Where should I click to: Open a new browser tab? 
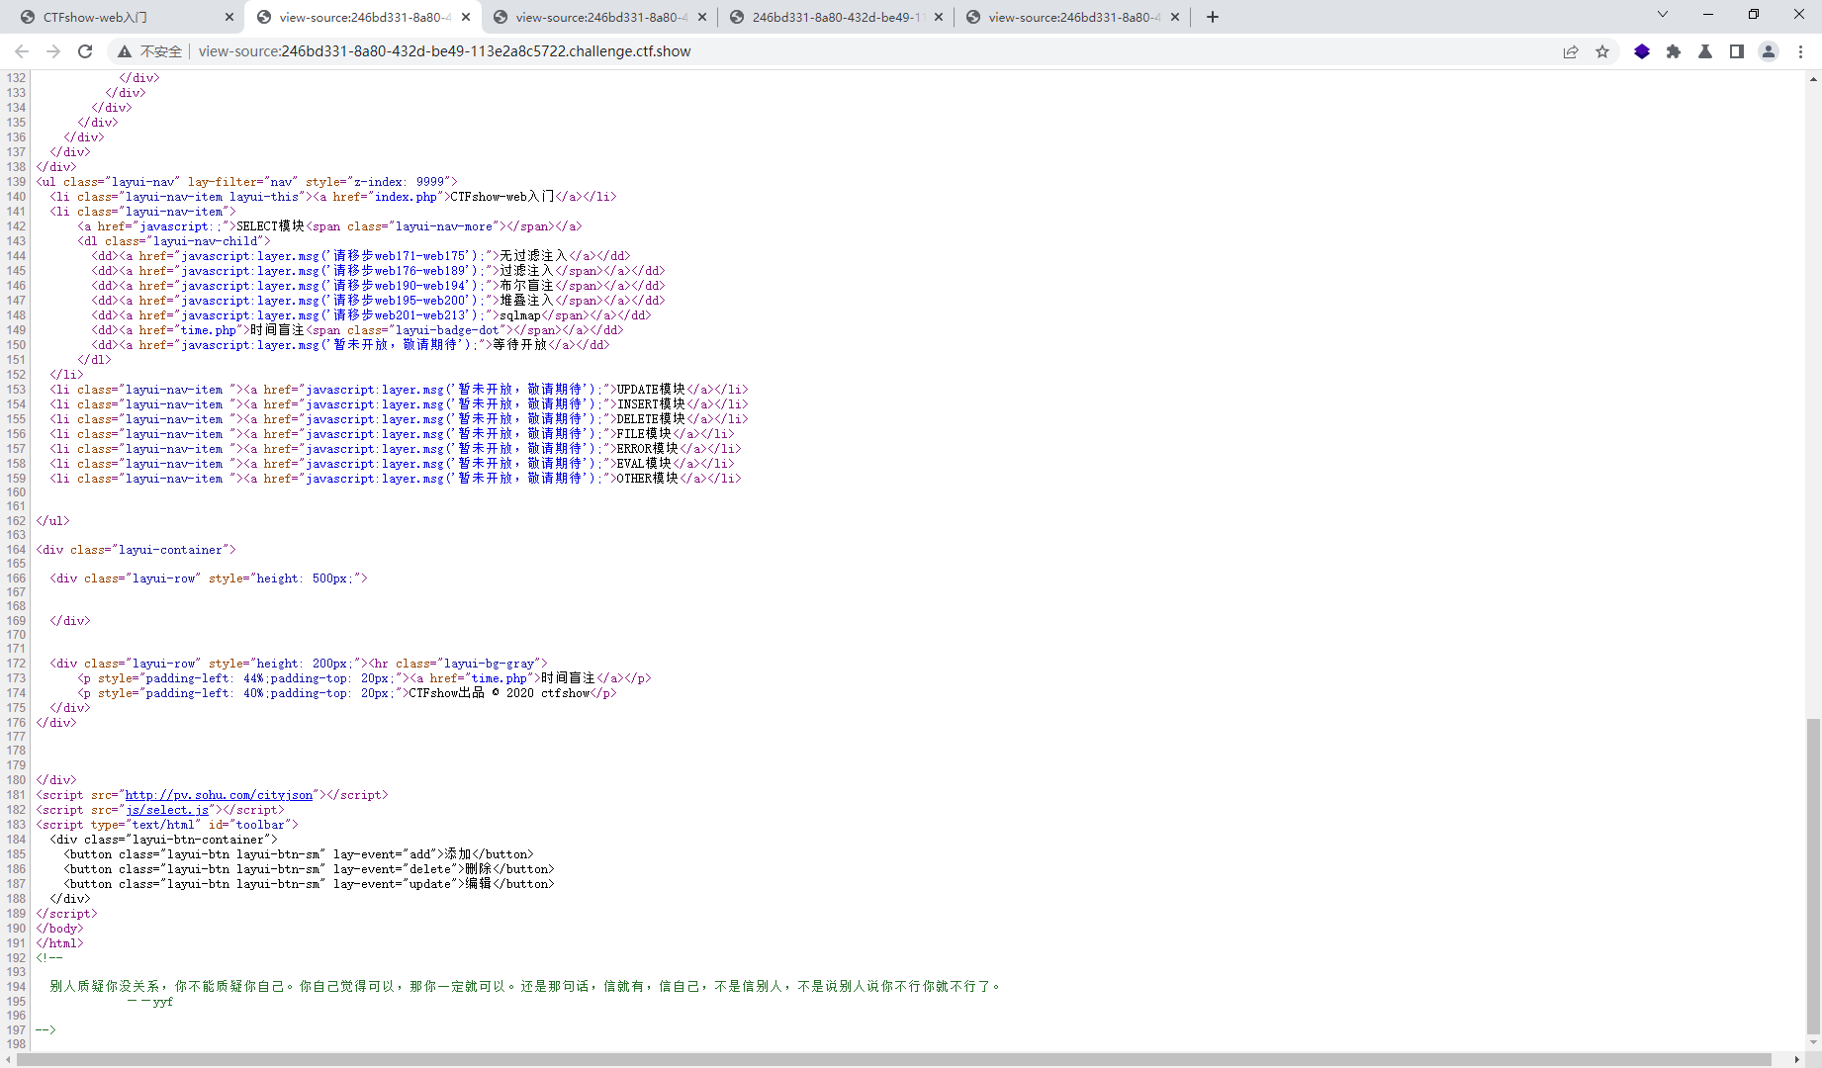[x=1213, y=17]
